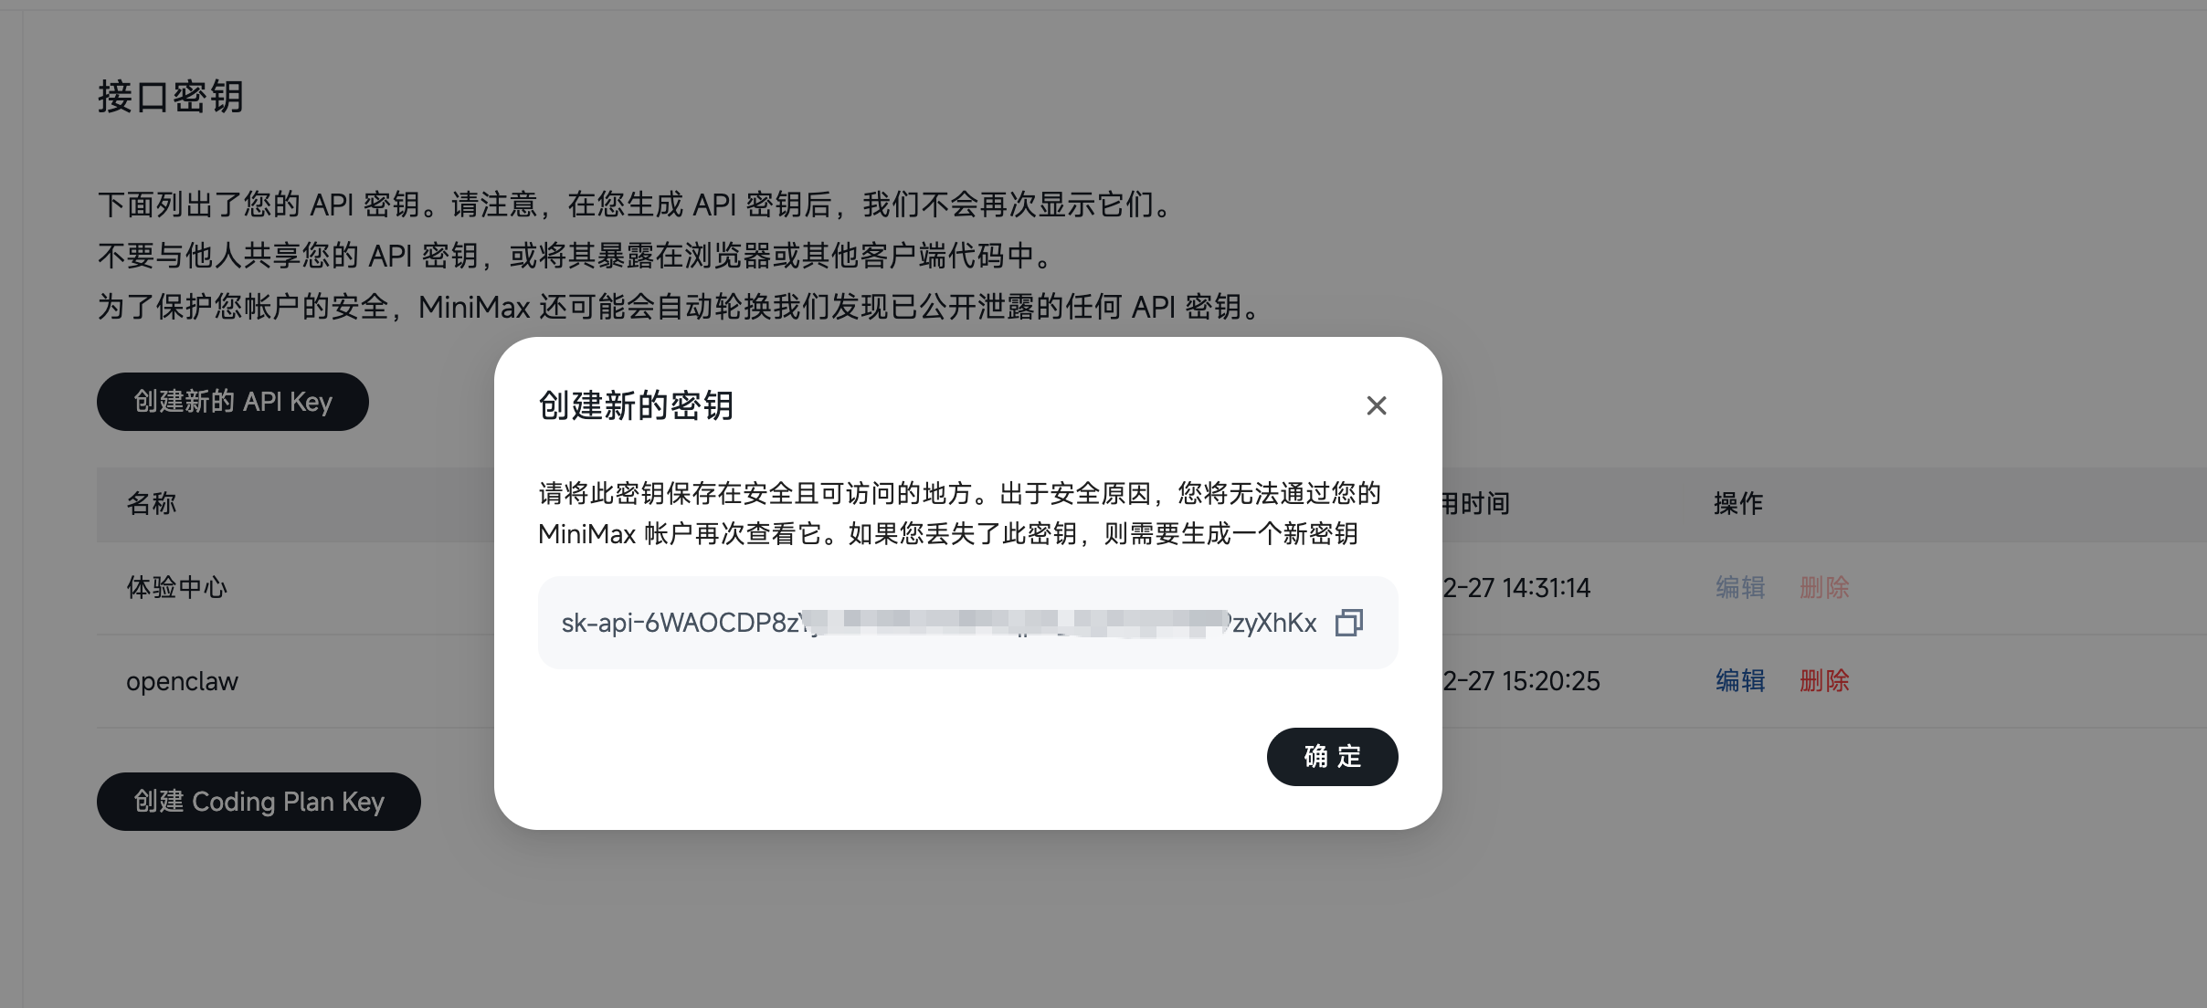Click the 名称 column header

(x=152, y=503)
